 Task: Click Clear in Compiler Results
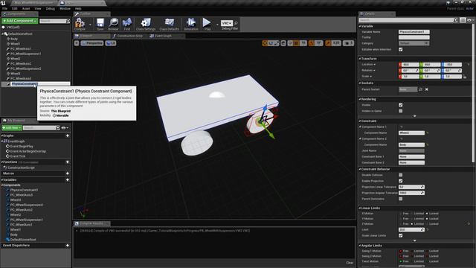350,263
